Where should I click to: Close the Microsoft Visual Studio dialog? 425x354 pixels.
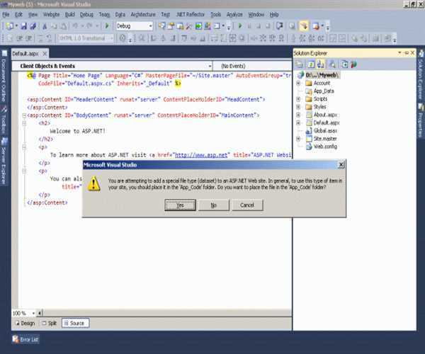coord(341,165)
